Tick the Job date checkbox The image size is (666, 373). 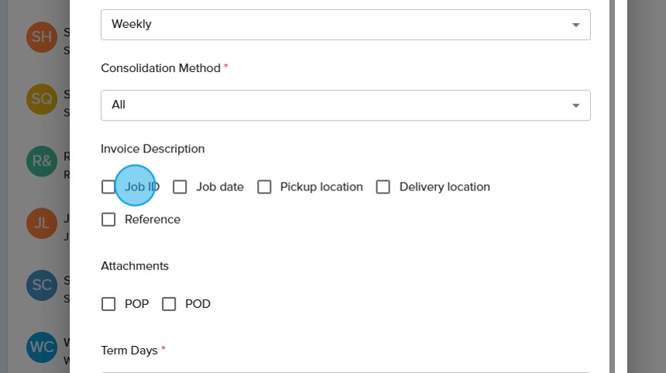[180, 186]
